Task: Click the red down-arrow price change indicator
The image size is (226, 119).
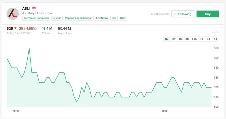Action: (x=16, y=28)
